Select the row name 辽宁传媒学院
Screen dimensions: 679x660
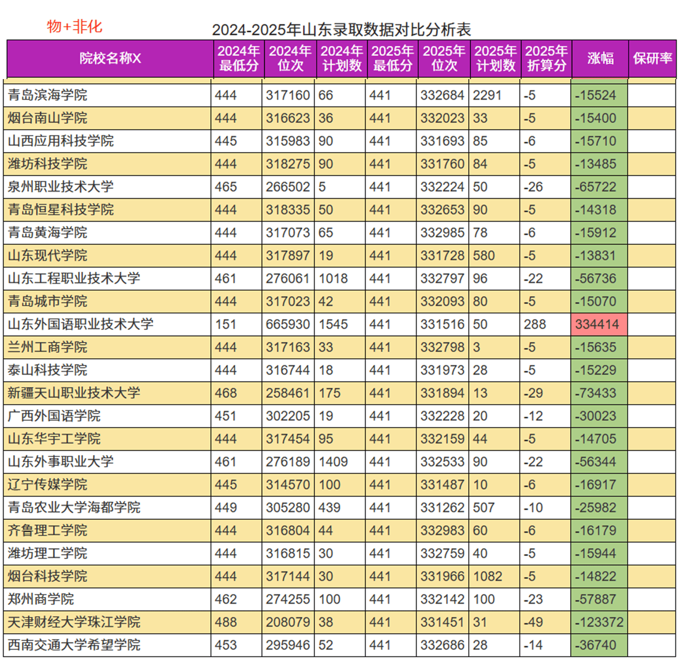point(48,484)
